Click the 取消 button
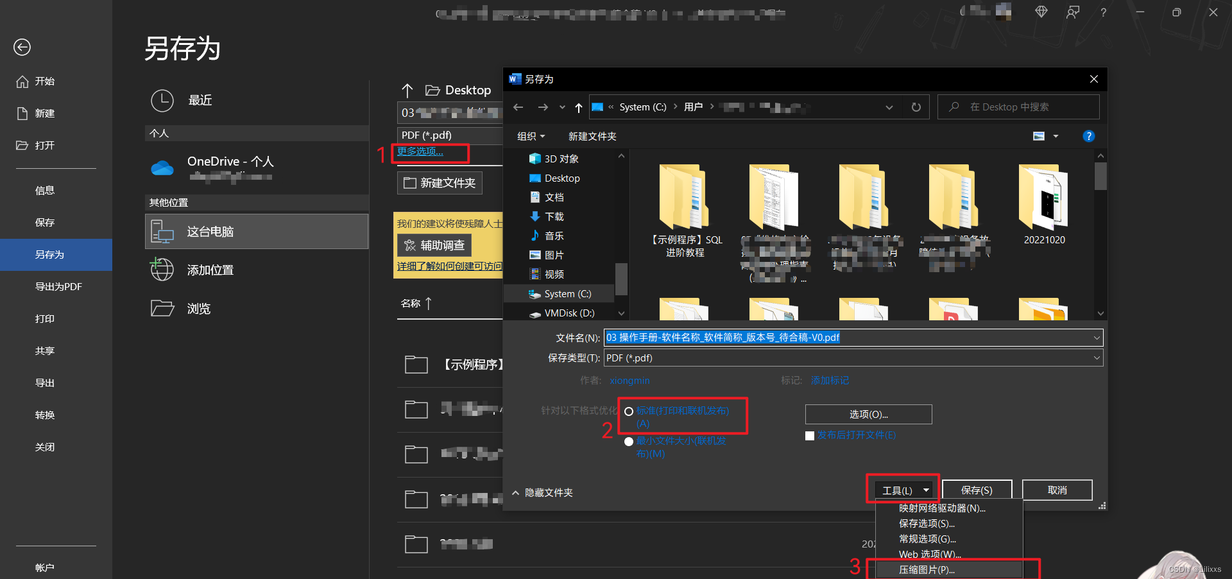Viewport: 1232px width, 579px height. (x=1057, y=490)
